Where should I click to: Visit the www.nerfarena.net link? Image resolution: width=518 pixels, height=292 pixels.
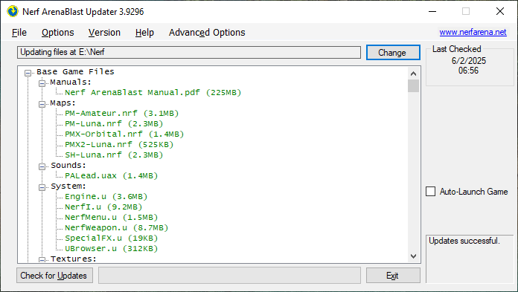tap(473, 32)
